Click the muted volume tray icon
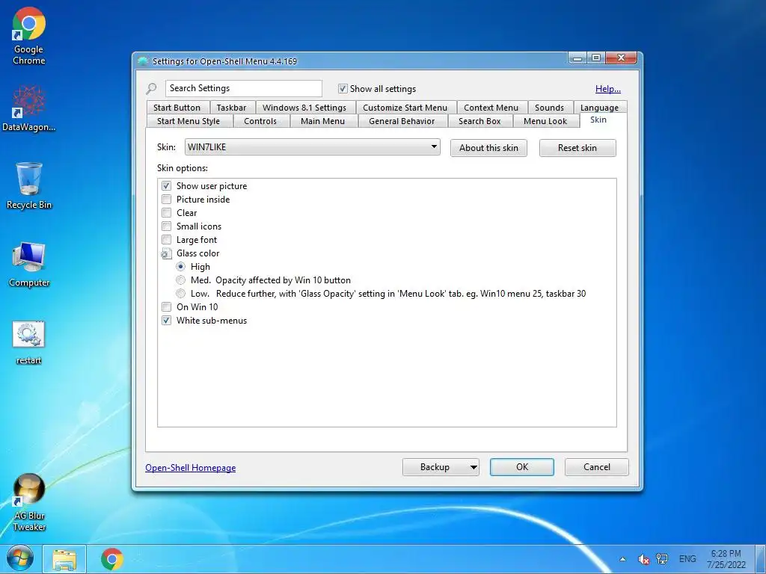 coord(643,559)
